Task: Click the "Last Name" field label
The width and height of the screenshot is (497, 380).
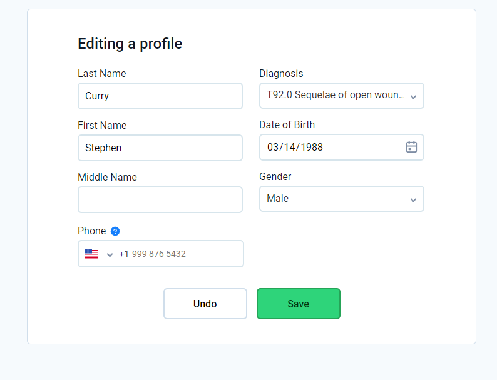Action: click(101, 73)
